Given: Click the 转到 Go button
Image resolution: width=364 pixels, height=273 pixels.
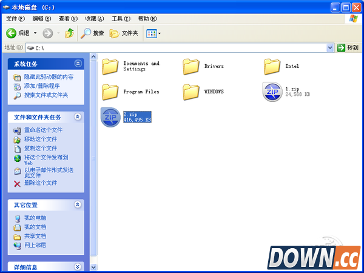Looking at the screenshot, I should pyautogui.click(x=348, y=48).
